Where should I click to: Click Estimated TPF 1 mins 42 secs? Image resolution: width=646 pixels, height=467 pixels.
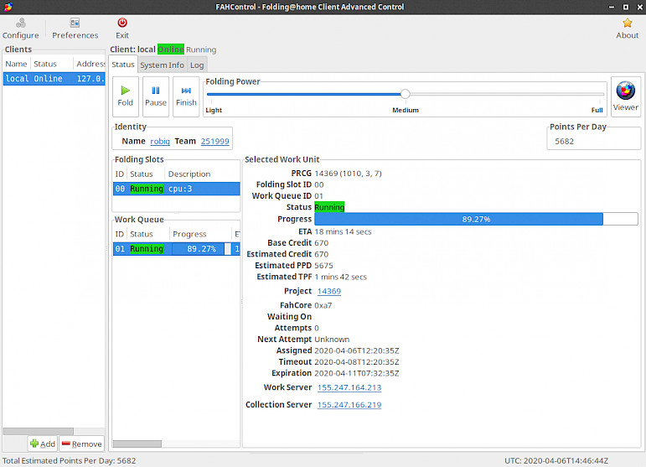[340, 277]
